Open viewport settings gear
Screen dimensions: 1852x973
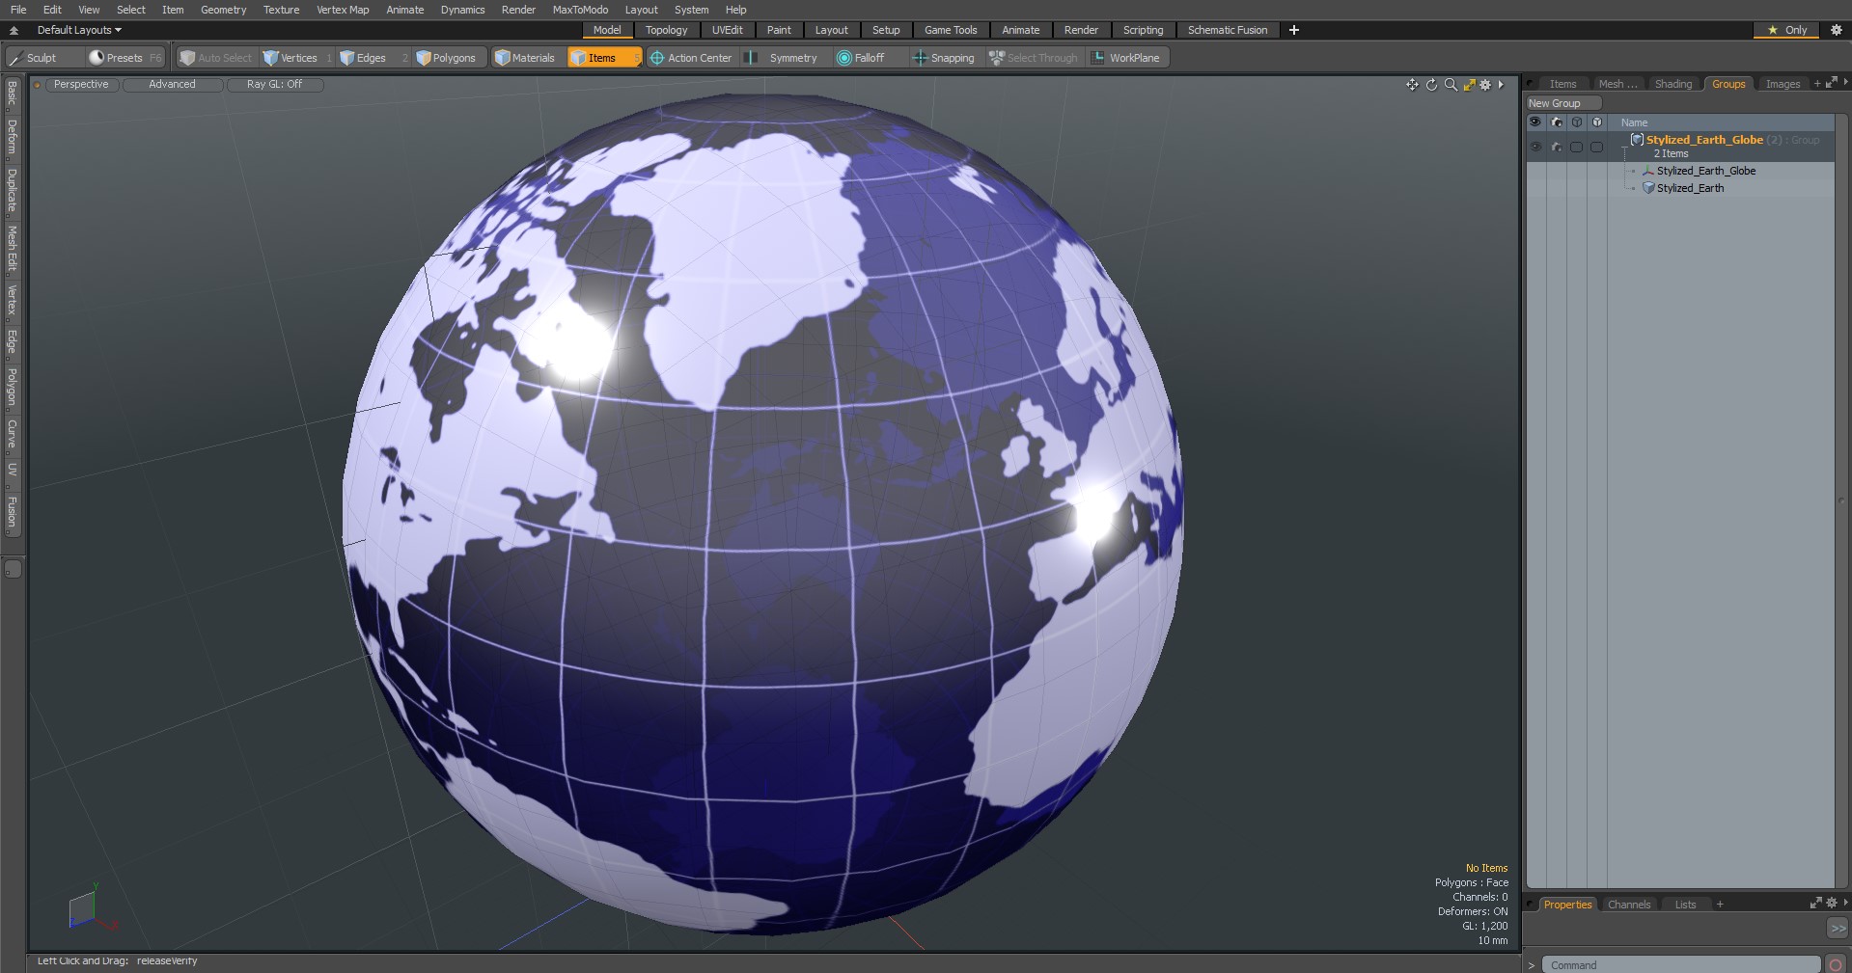click(1485, 85)
